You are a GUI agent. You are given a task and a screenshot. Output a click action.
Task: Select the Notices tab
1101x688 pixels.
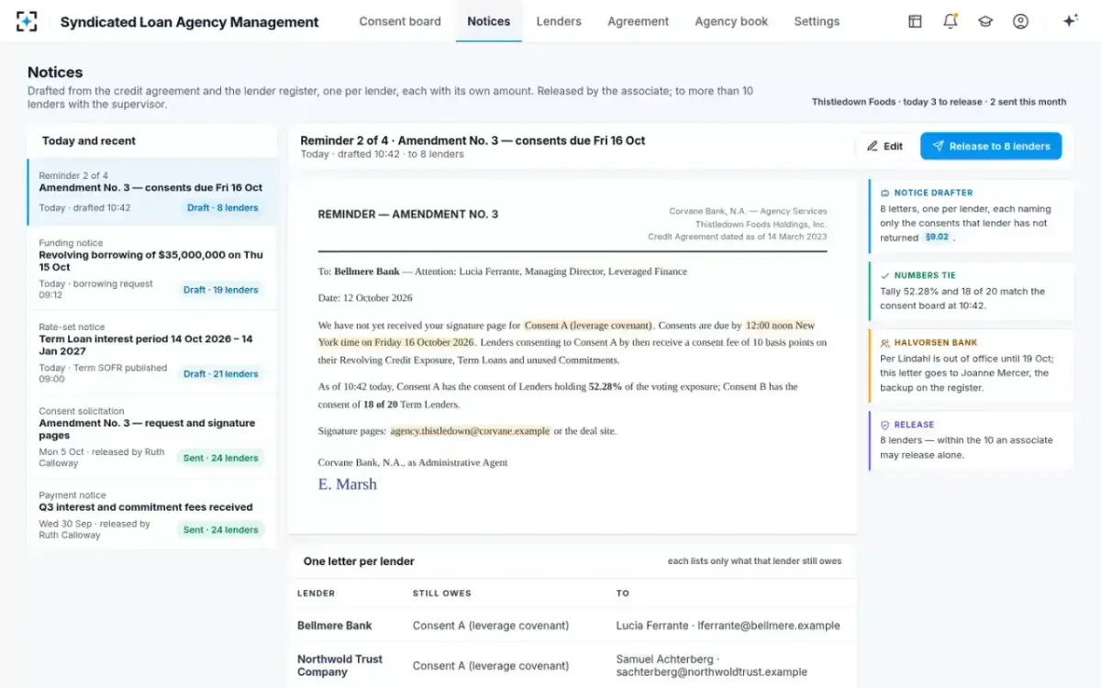click(488, 21)
